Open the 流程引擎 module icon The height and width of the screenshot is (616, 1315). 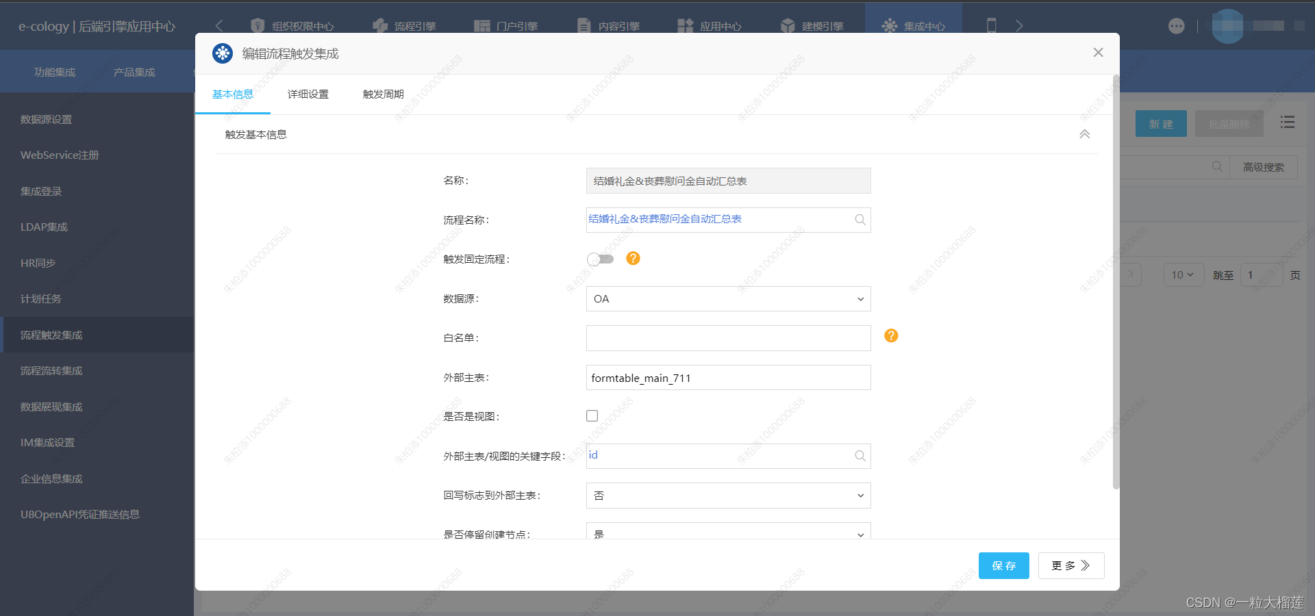(x=380, y=25)
